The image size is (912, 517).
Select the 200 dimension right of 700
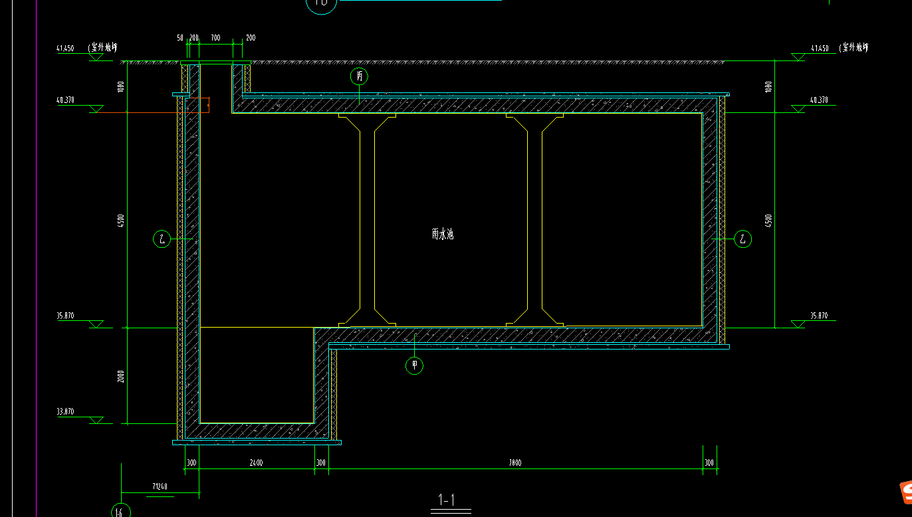(x=251, y=38)
